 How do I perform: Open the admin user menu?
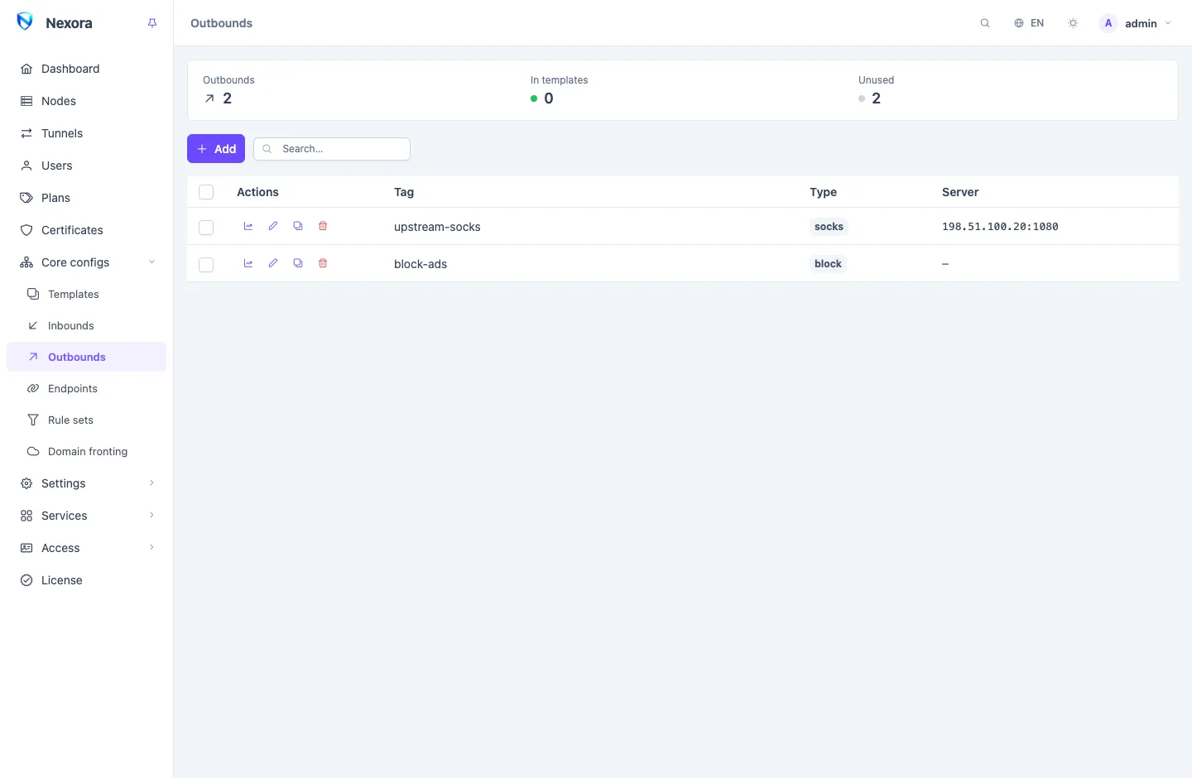(x=1135, y=23)
